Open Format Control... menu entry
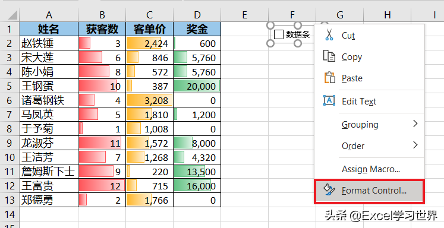This screenshot has height=228, width=444. click(x=369, y=191)
